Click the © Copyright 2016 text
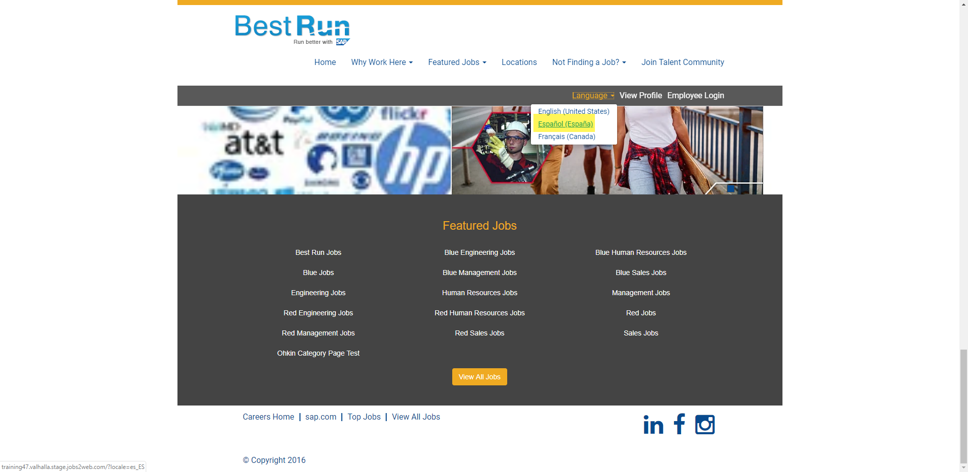This screenshot has height=472, width=968. tap(274, 460)
